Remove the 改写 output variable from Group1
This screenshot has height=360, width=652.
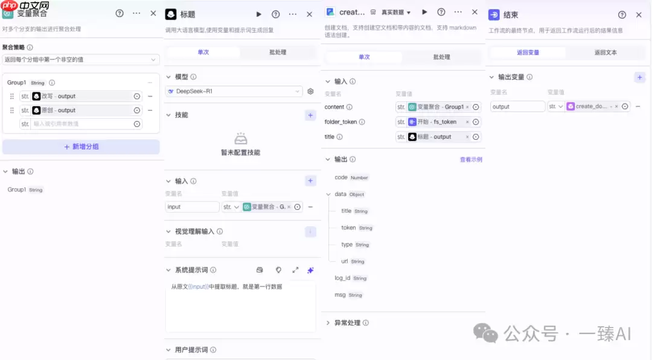(150, 96)
